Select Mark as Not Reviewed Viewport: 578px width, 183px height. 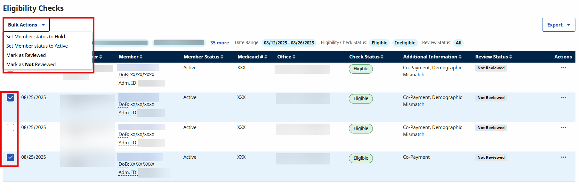pos(31,65)
